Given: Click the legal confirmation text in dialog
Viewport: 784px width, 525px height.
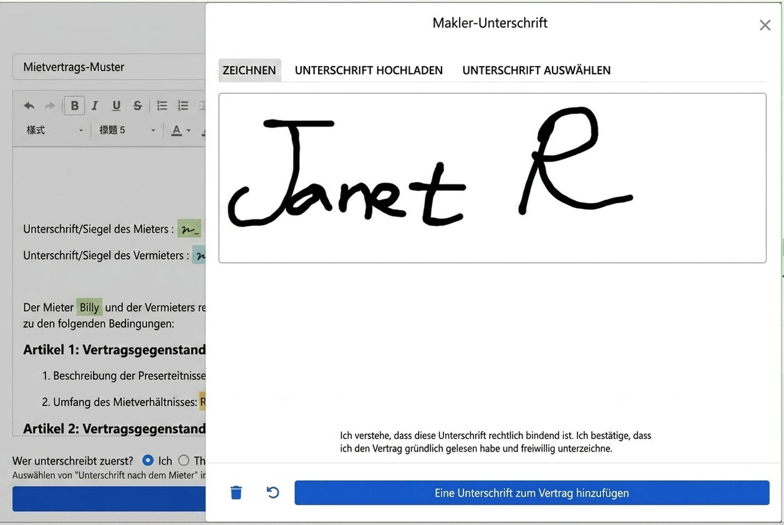Looking at the screenshot, I should 495,442.
